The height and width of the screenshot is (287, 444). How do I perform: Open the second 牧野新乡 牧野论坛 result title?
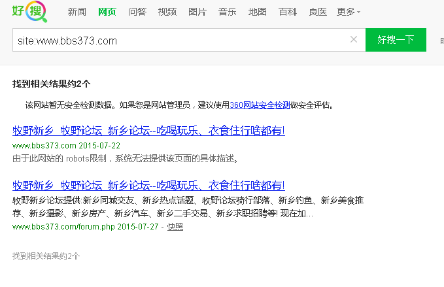pyautogui.click(x=148, y=185)
